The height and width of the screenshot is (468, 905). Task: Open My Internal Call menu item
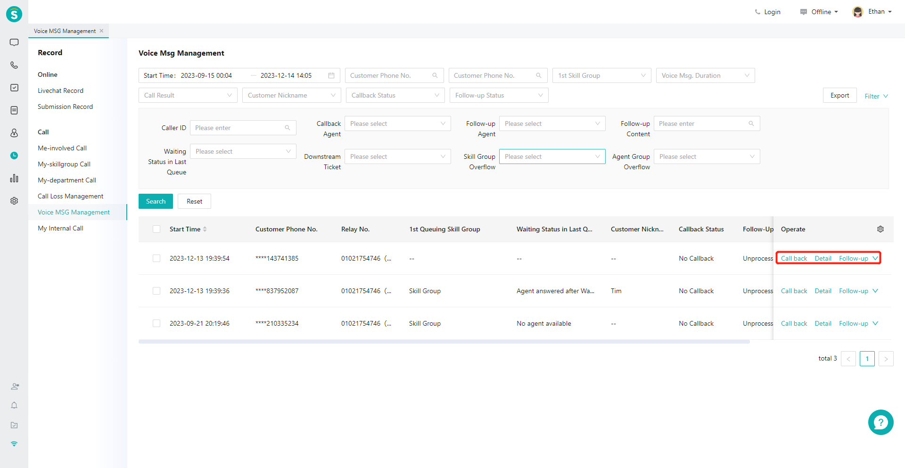click(x=60, y=228)
